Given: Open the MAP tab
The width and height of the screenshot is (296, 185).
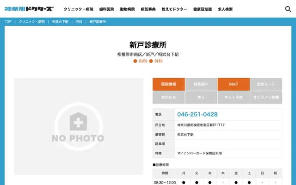Looking at the screenshot, I should click(x=233, y=84).
